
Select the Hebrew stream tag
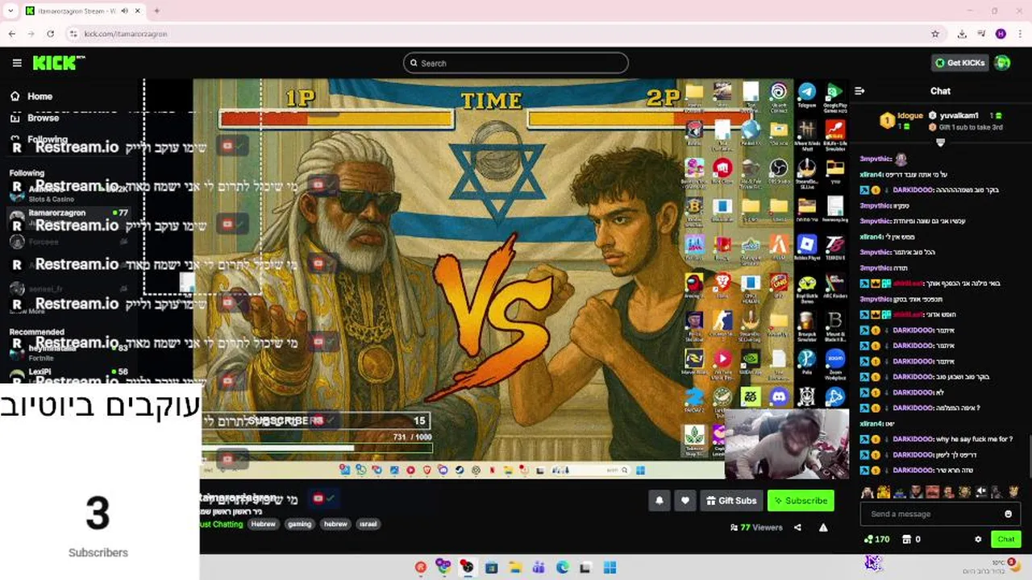click(x=263, y=524)
